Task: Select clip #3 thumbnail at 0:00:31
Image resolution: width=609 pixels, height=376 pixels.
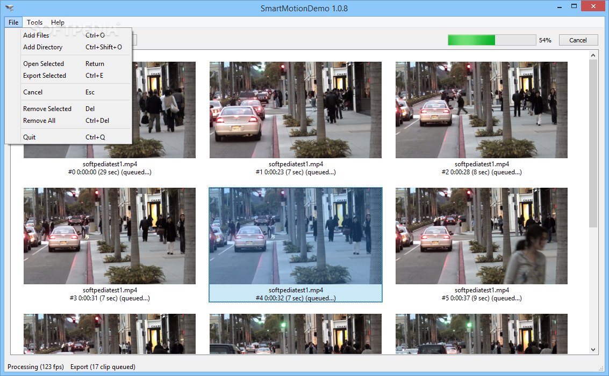Action: [x=110, y=235]
